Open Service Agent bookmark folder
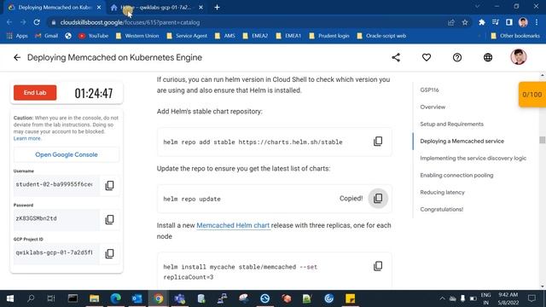This screenshot has height=307, width=546. (187, 36)
